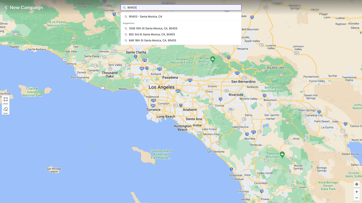362x203 pixels.
Task: Click the Pasadena map label
Action: click(x=170, y=77)
